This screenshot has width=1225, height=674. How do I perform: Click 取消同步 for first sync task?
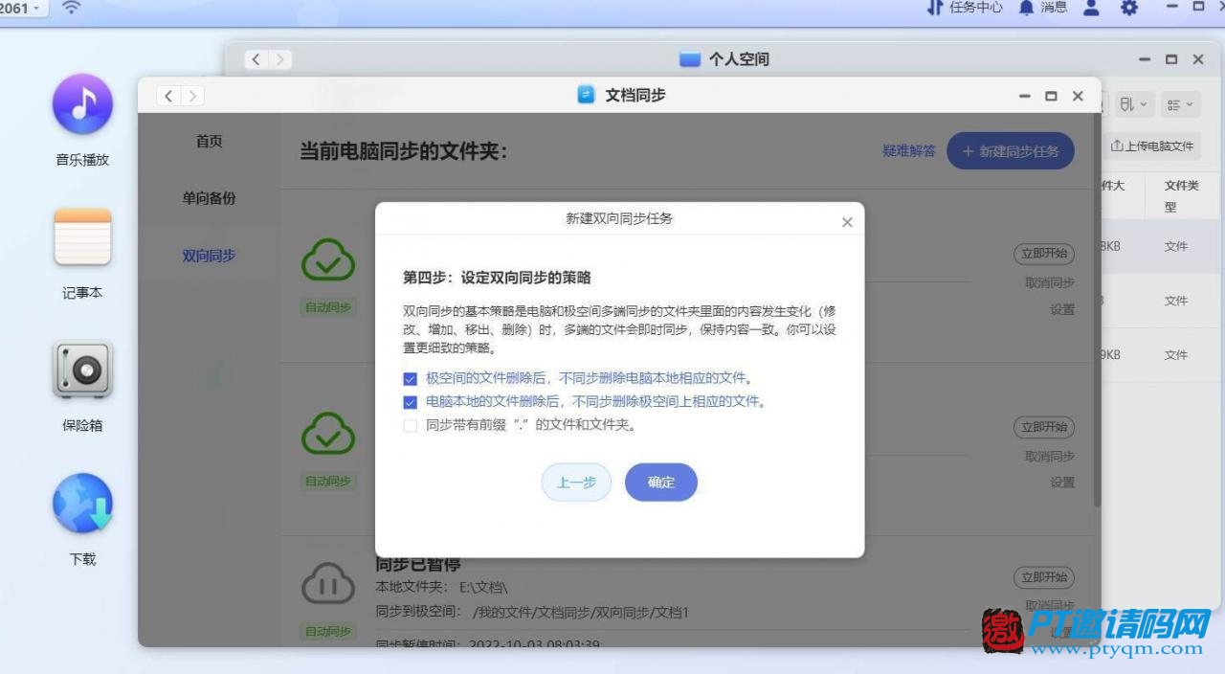[x=1050, y=283]
